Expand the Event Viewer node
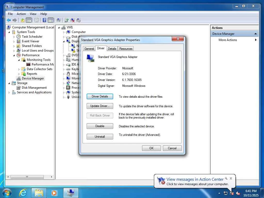This screenshot has height=198, width=264. [14, 42]
